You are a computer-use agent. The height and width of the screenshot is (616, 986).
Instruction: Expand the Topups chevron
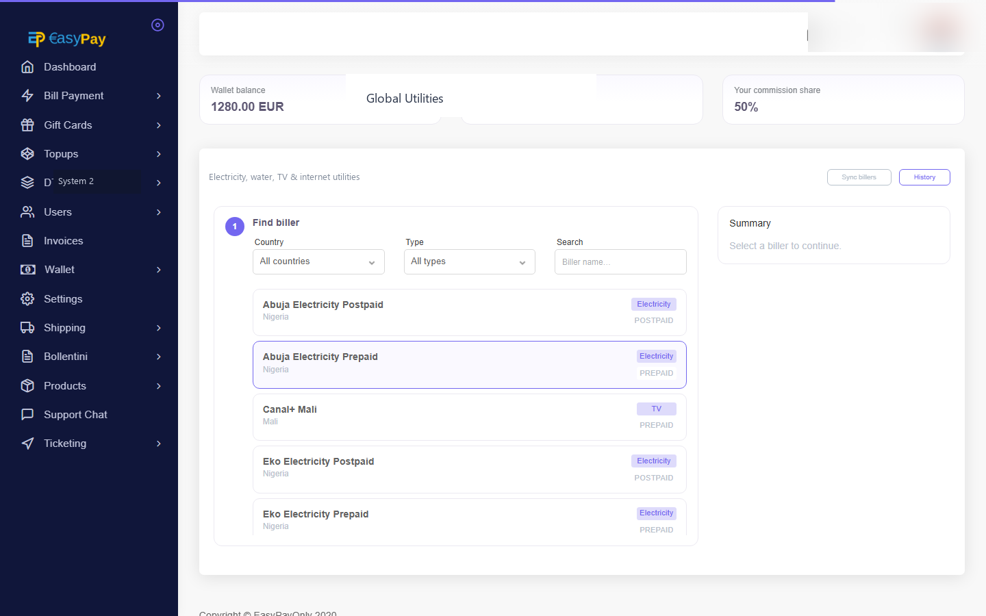(x=159, y=154)
